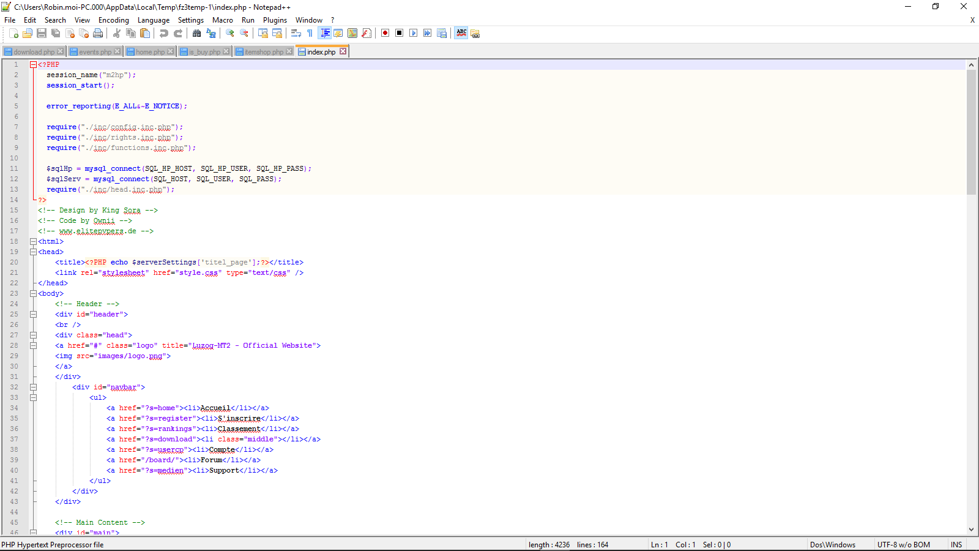Click the Close document toolbar icon

click(70, 33)
